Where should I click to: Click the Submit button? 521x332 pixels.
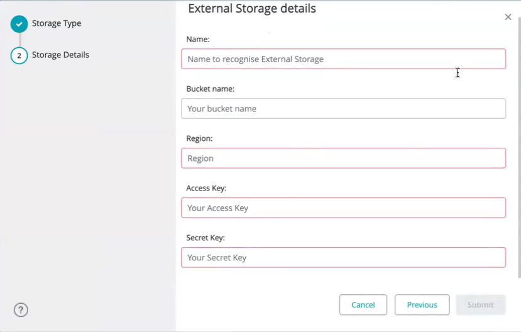pyautogui.click(x=480, y=305)
